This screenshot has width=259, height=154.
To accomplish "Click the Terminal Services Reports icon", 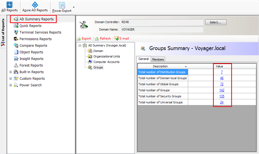I will coord(16,32).
